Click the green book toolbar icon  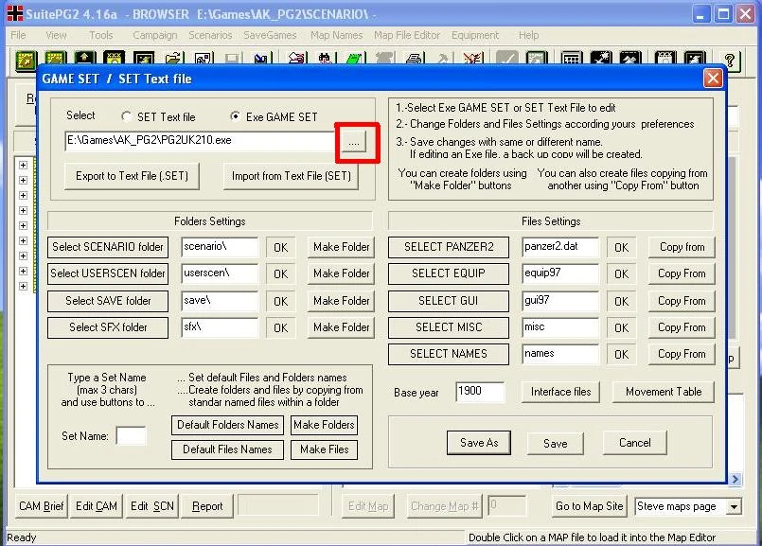point(355,61)
